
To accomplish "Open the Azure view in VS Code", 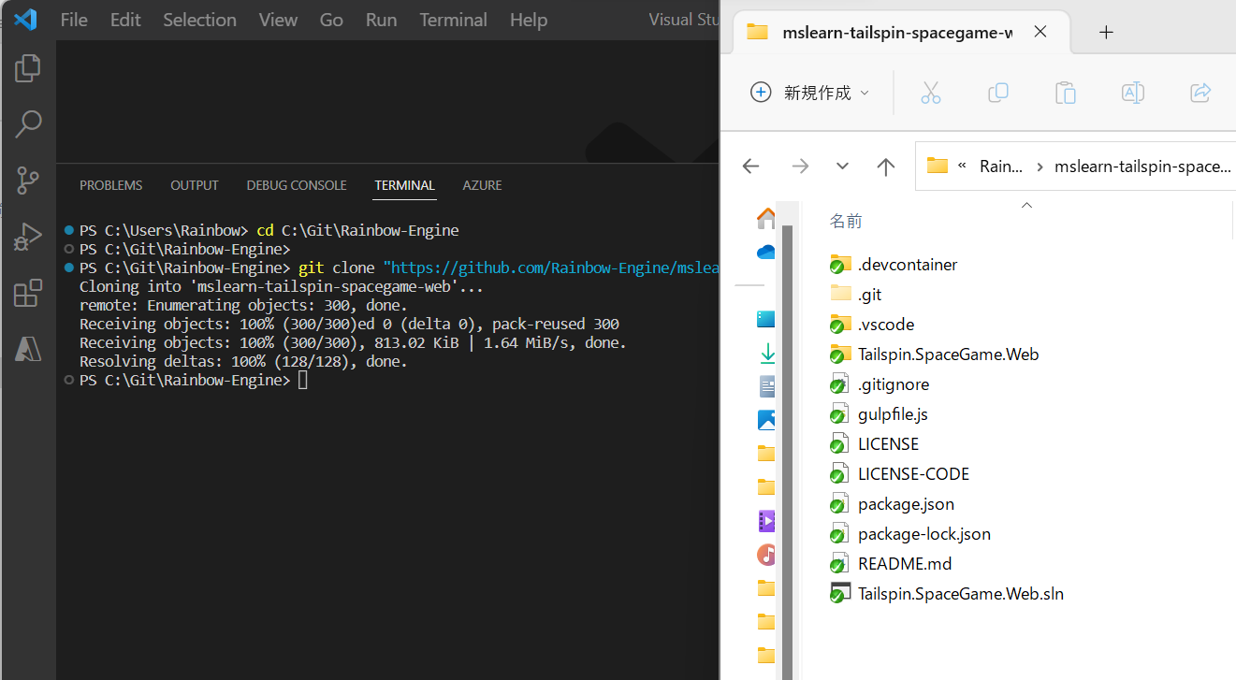I will (28, 349).
